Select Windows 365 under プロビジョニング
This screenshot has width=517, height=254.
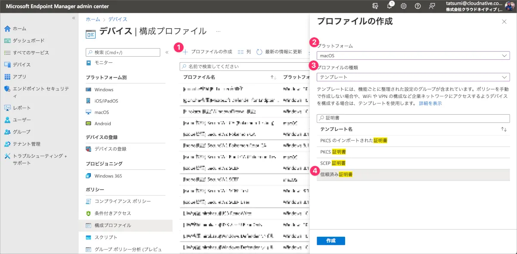coord(108,176)
